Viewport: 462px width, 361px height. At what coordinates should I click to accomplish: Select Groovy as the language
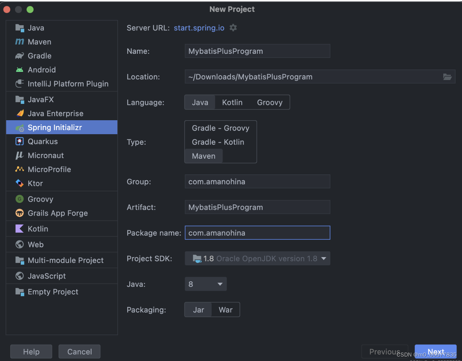[270, 103]
